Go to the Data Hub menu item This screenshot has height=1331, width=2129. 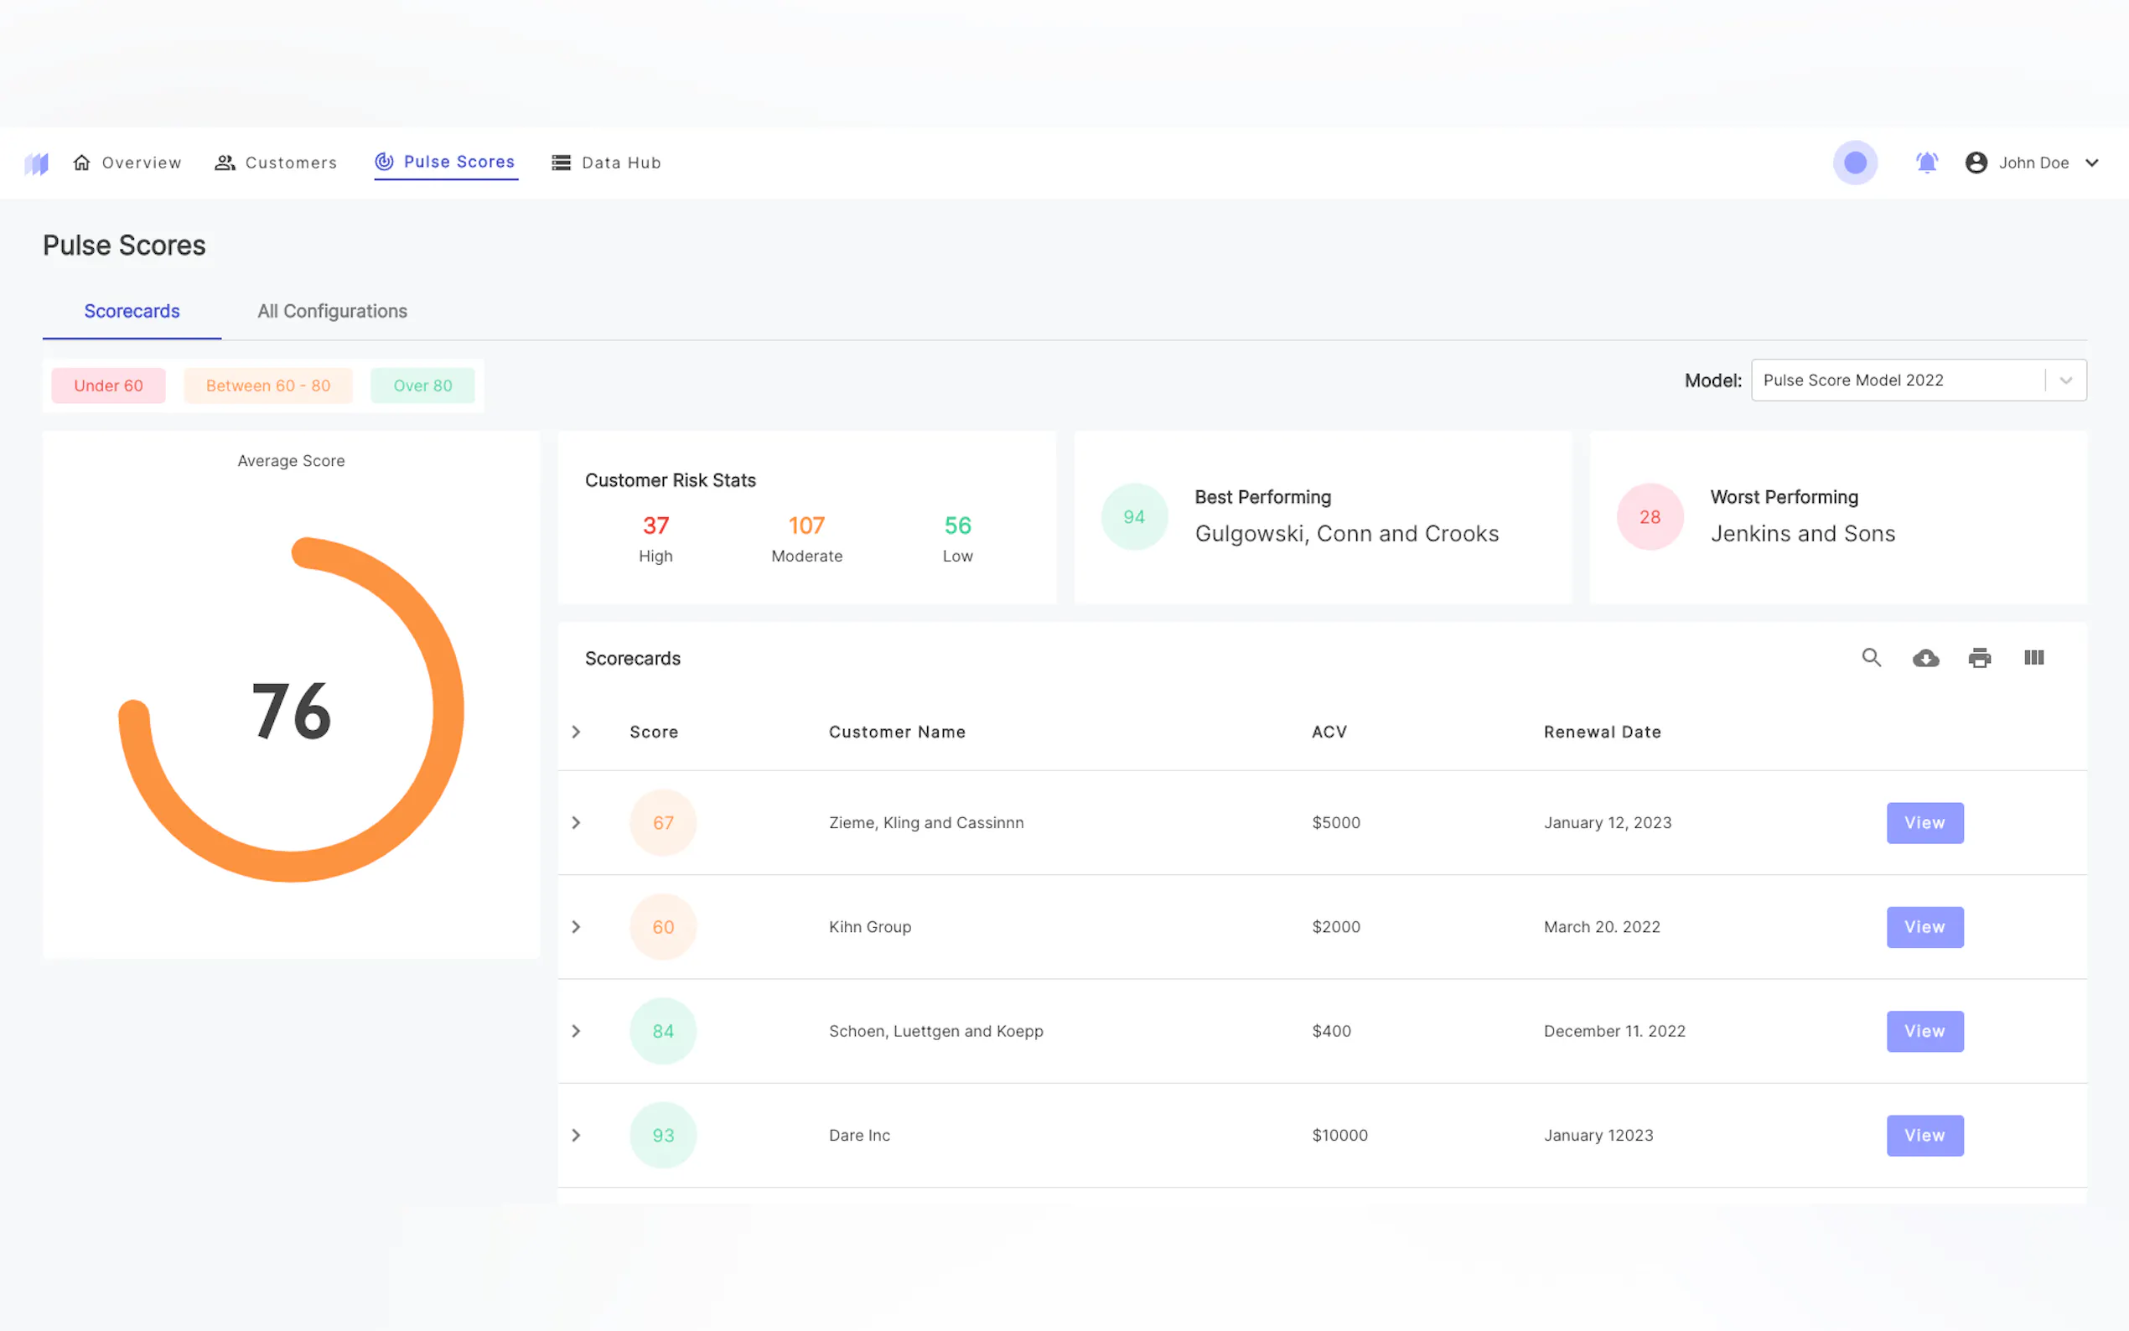pos(606,163)
